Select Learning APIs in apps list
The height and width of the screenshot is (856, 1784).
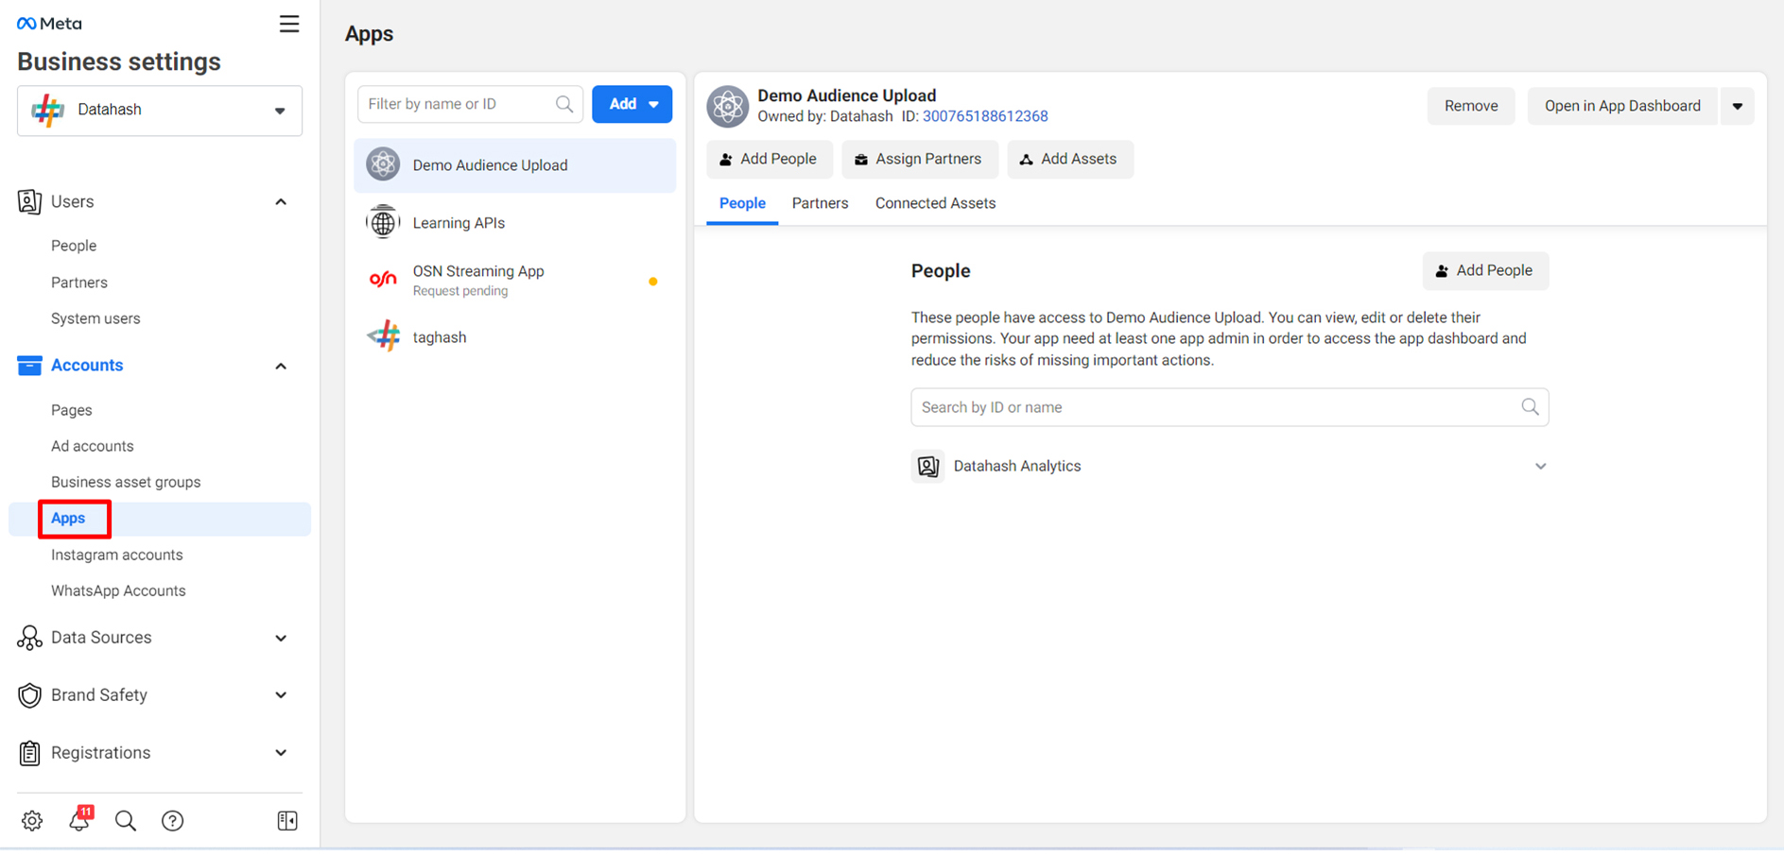[x=515, y=223]
